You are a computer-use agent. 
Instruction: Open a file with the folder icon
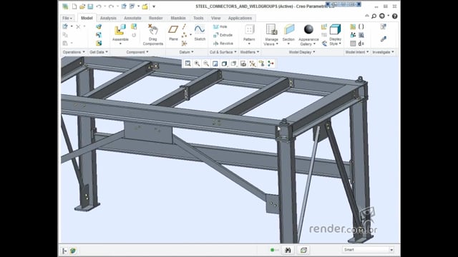82,6
